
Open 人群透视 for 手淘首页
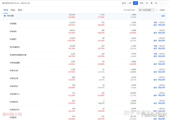(161, 38)
